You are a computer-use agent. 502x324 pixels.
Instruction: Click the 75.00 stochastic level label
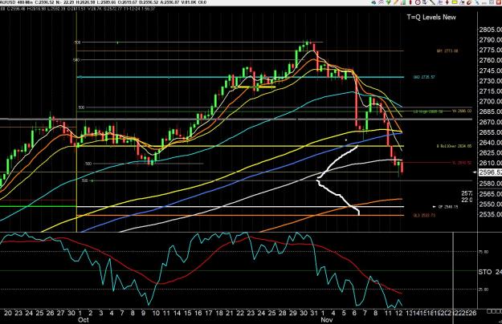click(483, 252)
